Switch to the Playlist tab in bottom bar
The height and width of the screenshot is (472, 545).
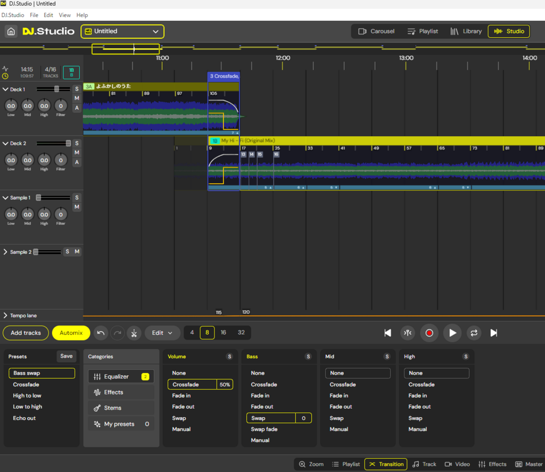click(x=346, y=465)
